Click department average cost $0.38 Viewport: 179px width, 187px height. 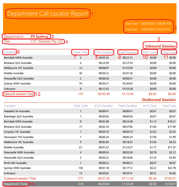[153, 184]
